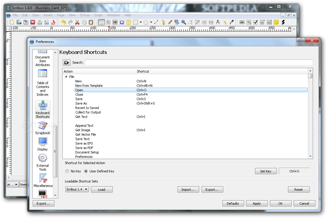
Task: Click the Set Key button
Action: pyautogui.click(x=266, y=171)
